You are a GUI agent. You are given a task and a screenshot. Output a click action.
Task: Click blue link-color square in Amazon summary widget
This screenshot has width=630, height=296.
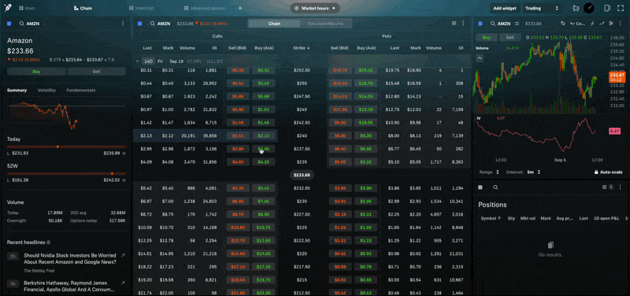coord(9,24)
